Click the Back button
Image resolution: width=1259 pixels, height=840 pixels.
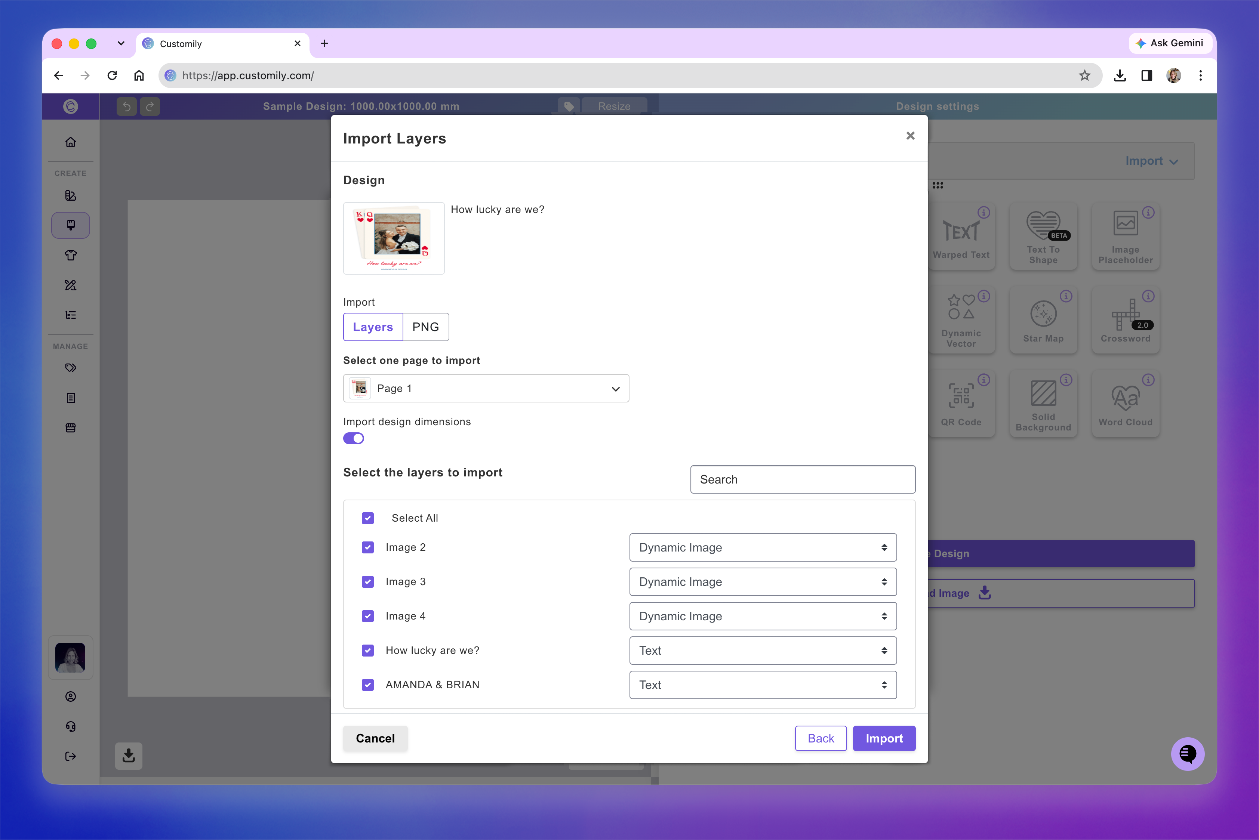[x=821, y=738]
